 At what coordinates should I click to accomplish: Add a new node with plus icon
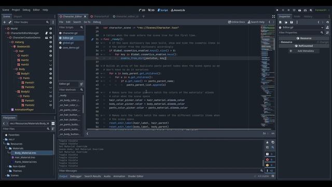[x=5, y=22]
